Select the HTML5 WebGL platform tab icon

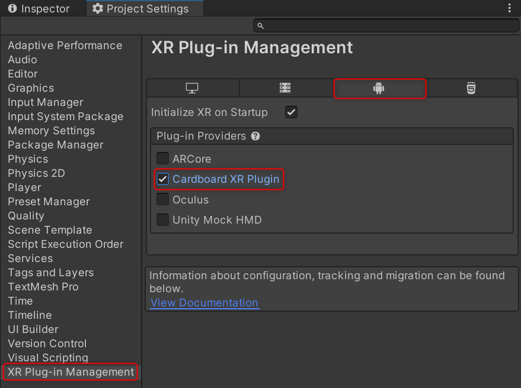point(471,88)
